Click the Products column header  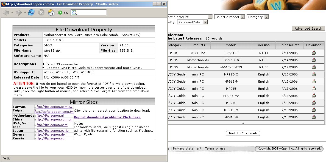click(198, 45)
